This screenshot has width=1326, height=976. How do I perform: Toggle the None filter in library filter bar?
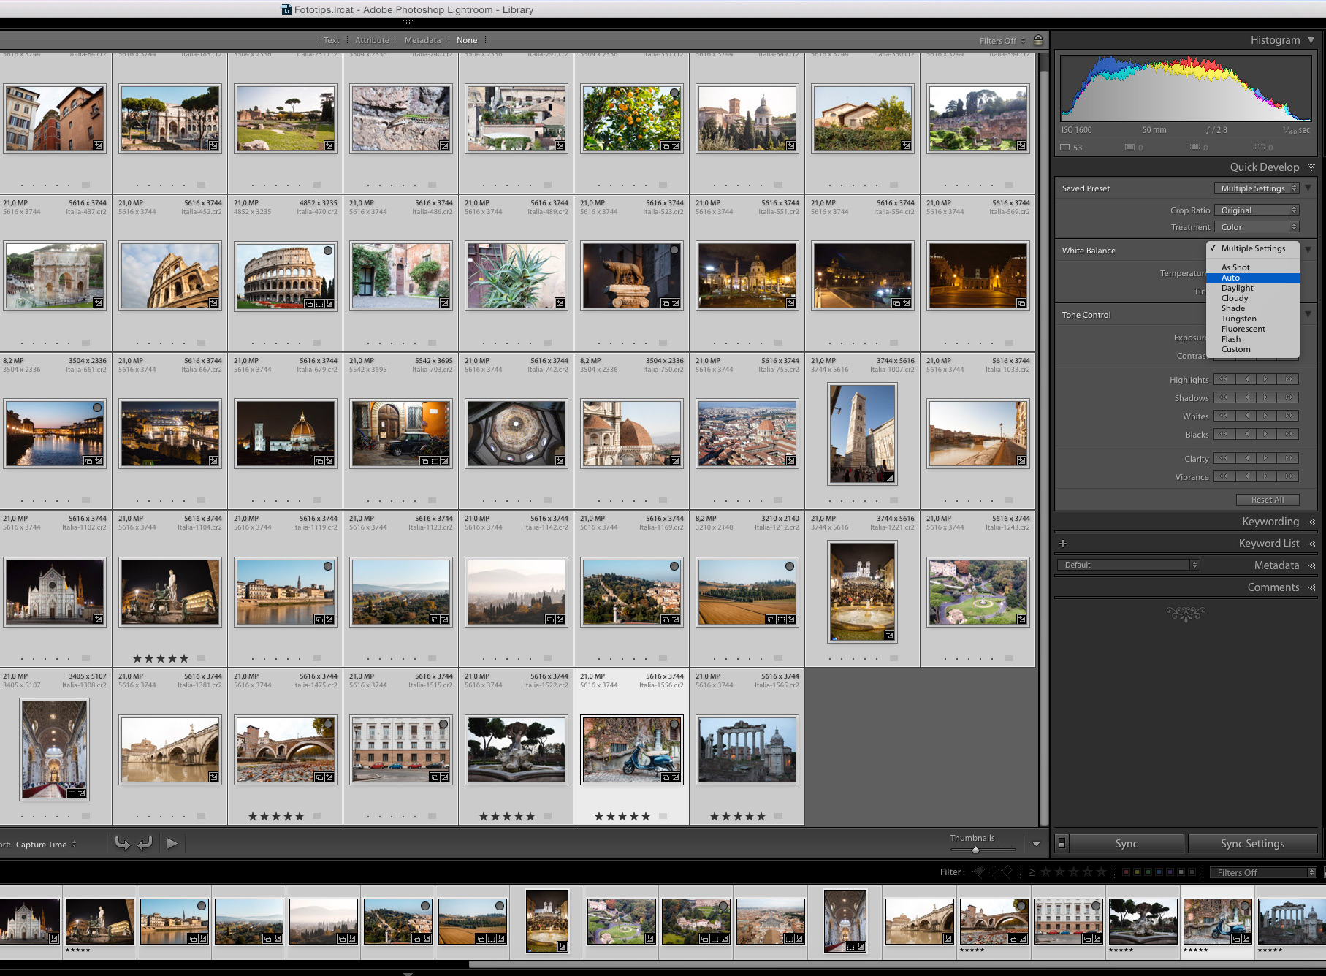click(x=466, y=40)
